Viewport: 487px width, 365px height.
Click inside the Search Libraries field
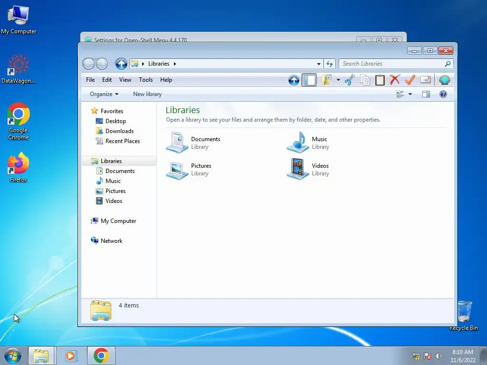point(393,64)
